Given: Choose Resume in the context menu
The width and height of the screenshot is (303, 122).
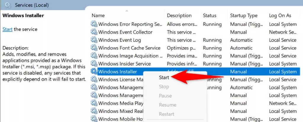Looking at the screenshot, I should pos(167,105).
